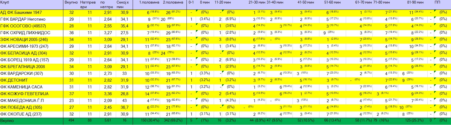Click the 1.половина column header
The image size is (451, 125).
tap(149, 2)
